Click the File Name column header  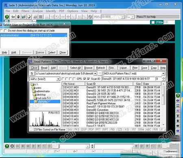tap(74, 84)
